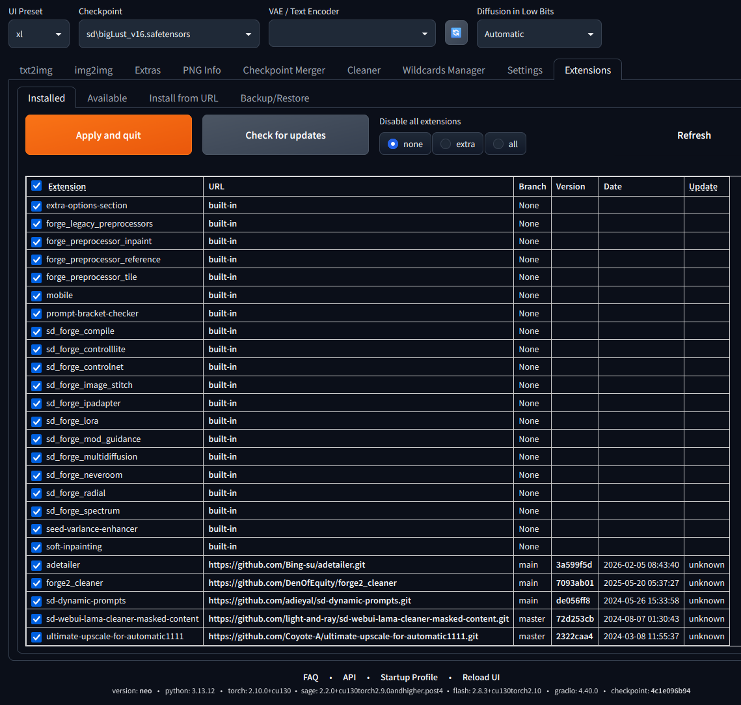The height and width of the screenshot is (705, 741).
Task: Open the Available extensions tab
Action: pos(107,98)
